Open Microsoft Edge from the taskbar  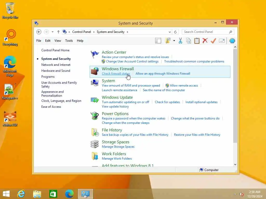69,194
